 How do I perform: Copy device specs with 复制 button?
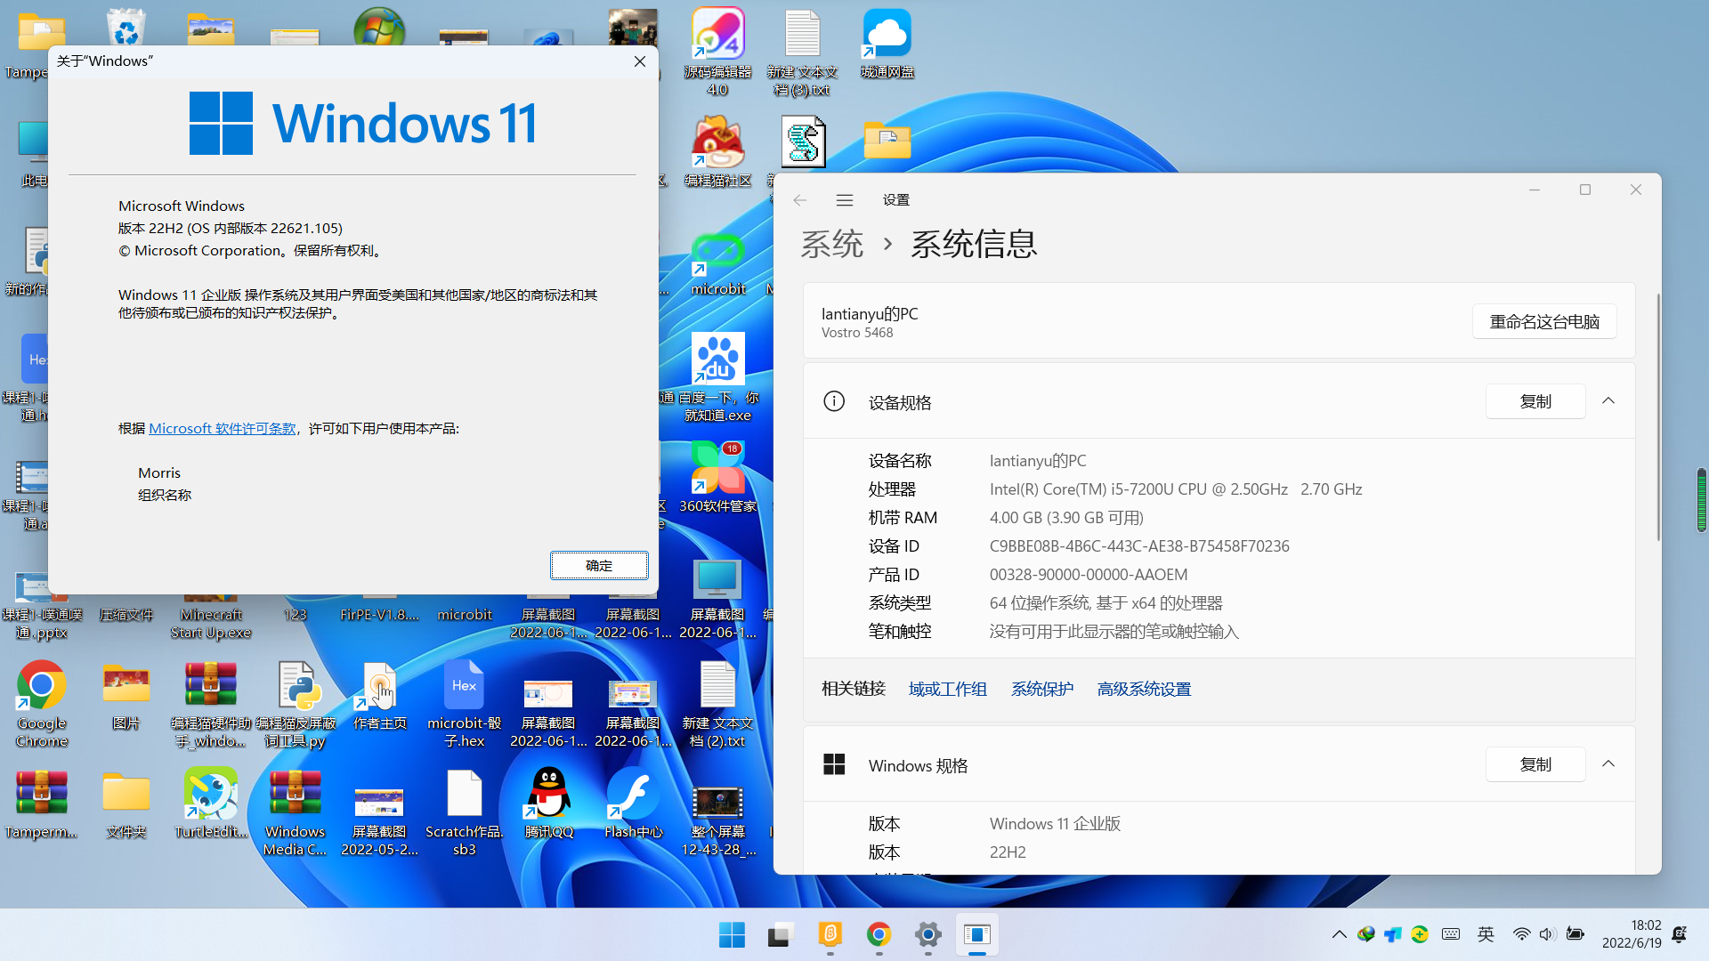[x=1535, y=401]
